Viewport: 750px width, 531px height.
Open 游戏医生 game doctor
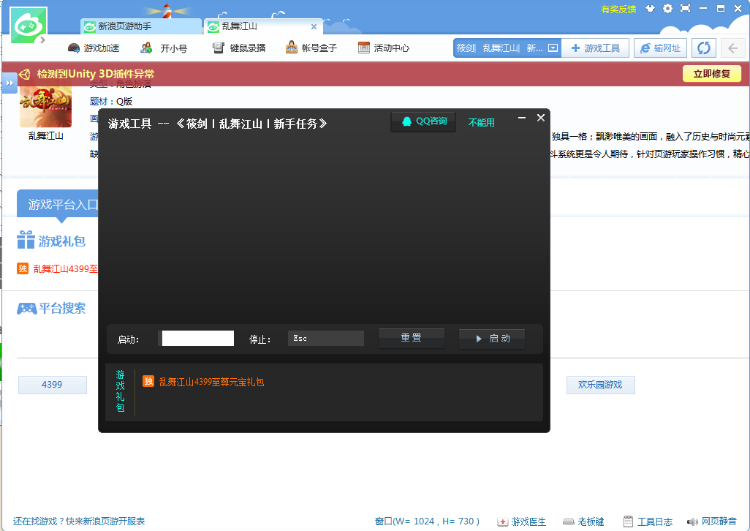click(x=522, y=521)
